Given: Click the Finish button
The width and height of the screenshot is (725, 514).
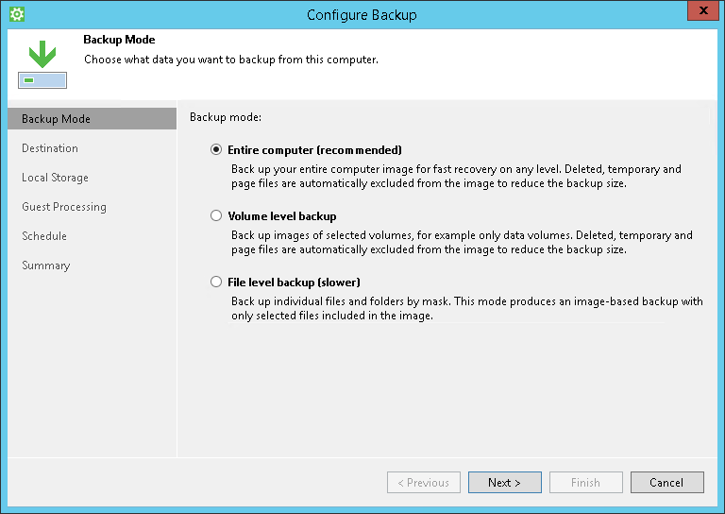Looking at the screenshot, I should pos(586,483).
